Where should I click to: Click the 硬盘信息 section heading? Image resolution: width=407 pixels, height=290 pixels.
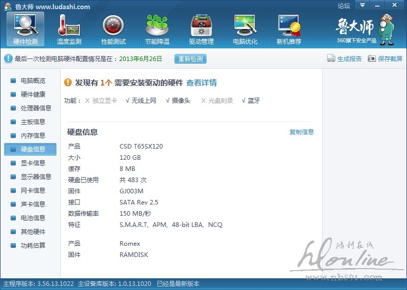click(x=82, y=132)
